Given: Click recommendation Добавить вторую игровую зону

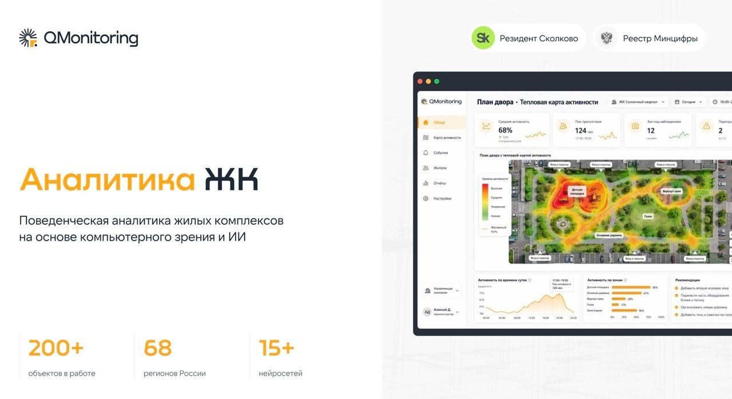Looking at the screenshot, I should click(703, 288).
